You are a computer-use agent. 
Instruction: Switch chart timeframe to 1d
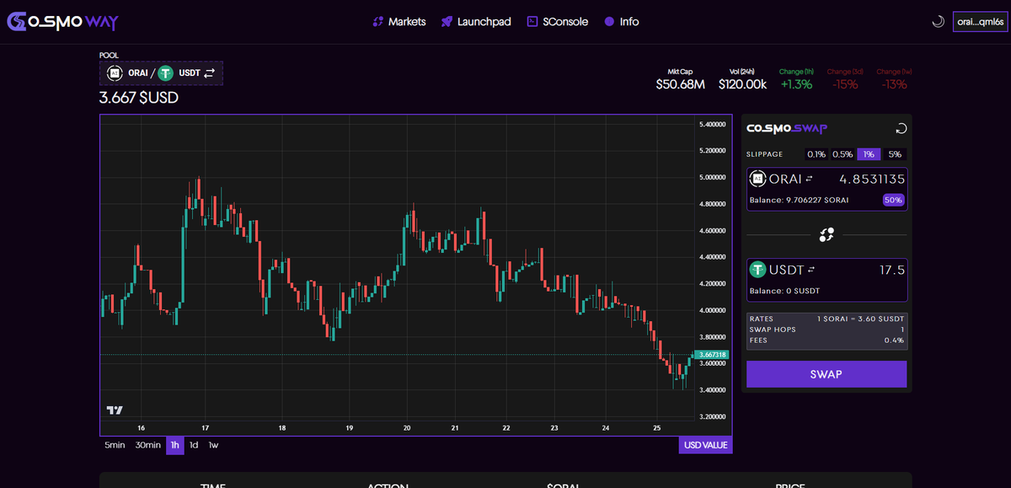pos(193,445)
